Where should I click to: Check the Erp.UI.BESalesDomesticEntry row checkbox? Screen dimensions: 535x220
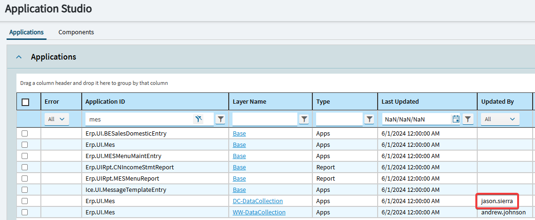point(25,134)
